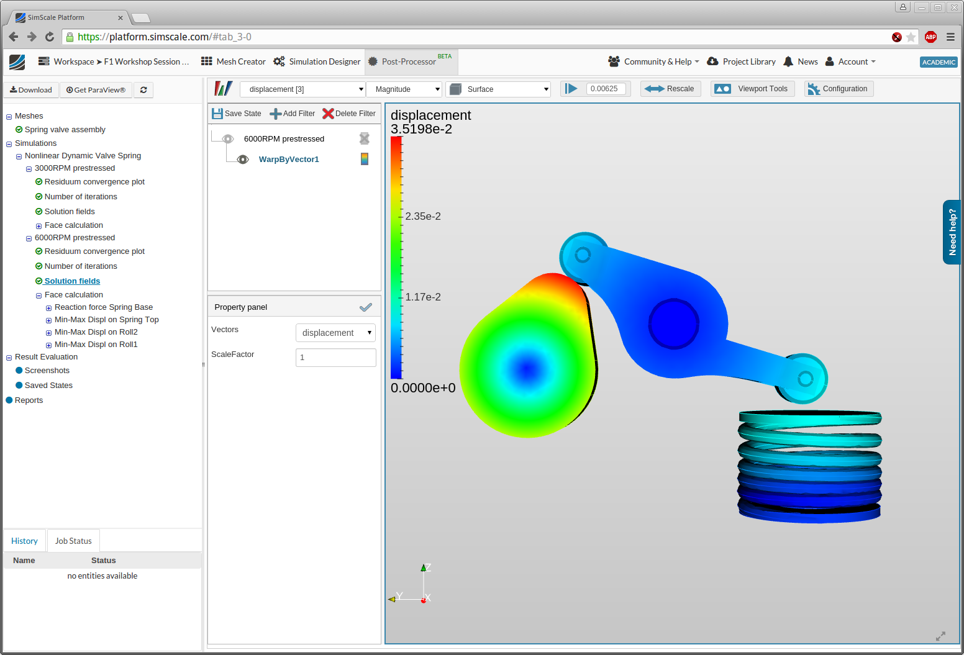Image resolution: width=964 pixels, height=655 pixels.
Task: Click the Property panel apply checkmark
Action: pyautogui.click(x=366, y=307)
